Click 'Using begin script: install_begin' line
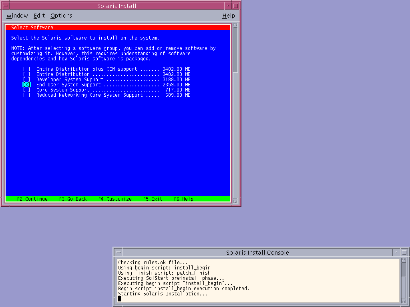The height and width of the screenshot is (307, 410). click(x=164, y=267)
